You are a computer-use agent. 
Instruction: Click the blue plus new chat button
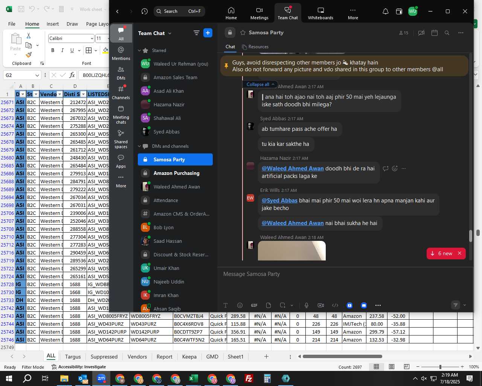pyautogui.click(x=208, y=33)
